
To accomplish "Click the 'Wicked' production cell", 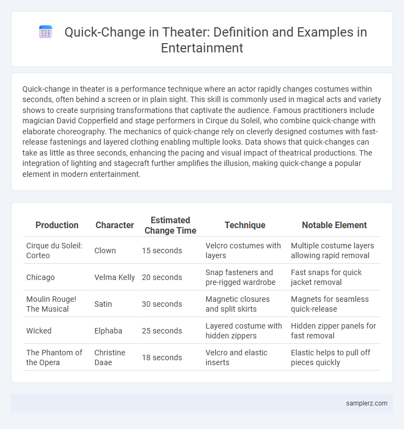I will 57,331.
